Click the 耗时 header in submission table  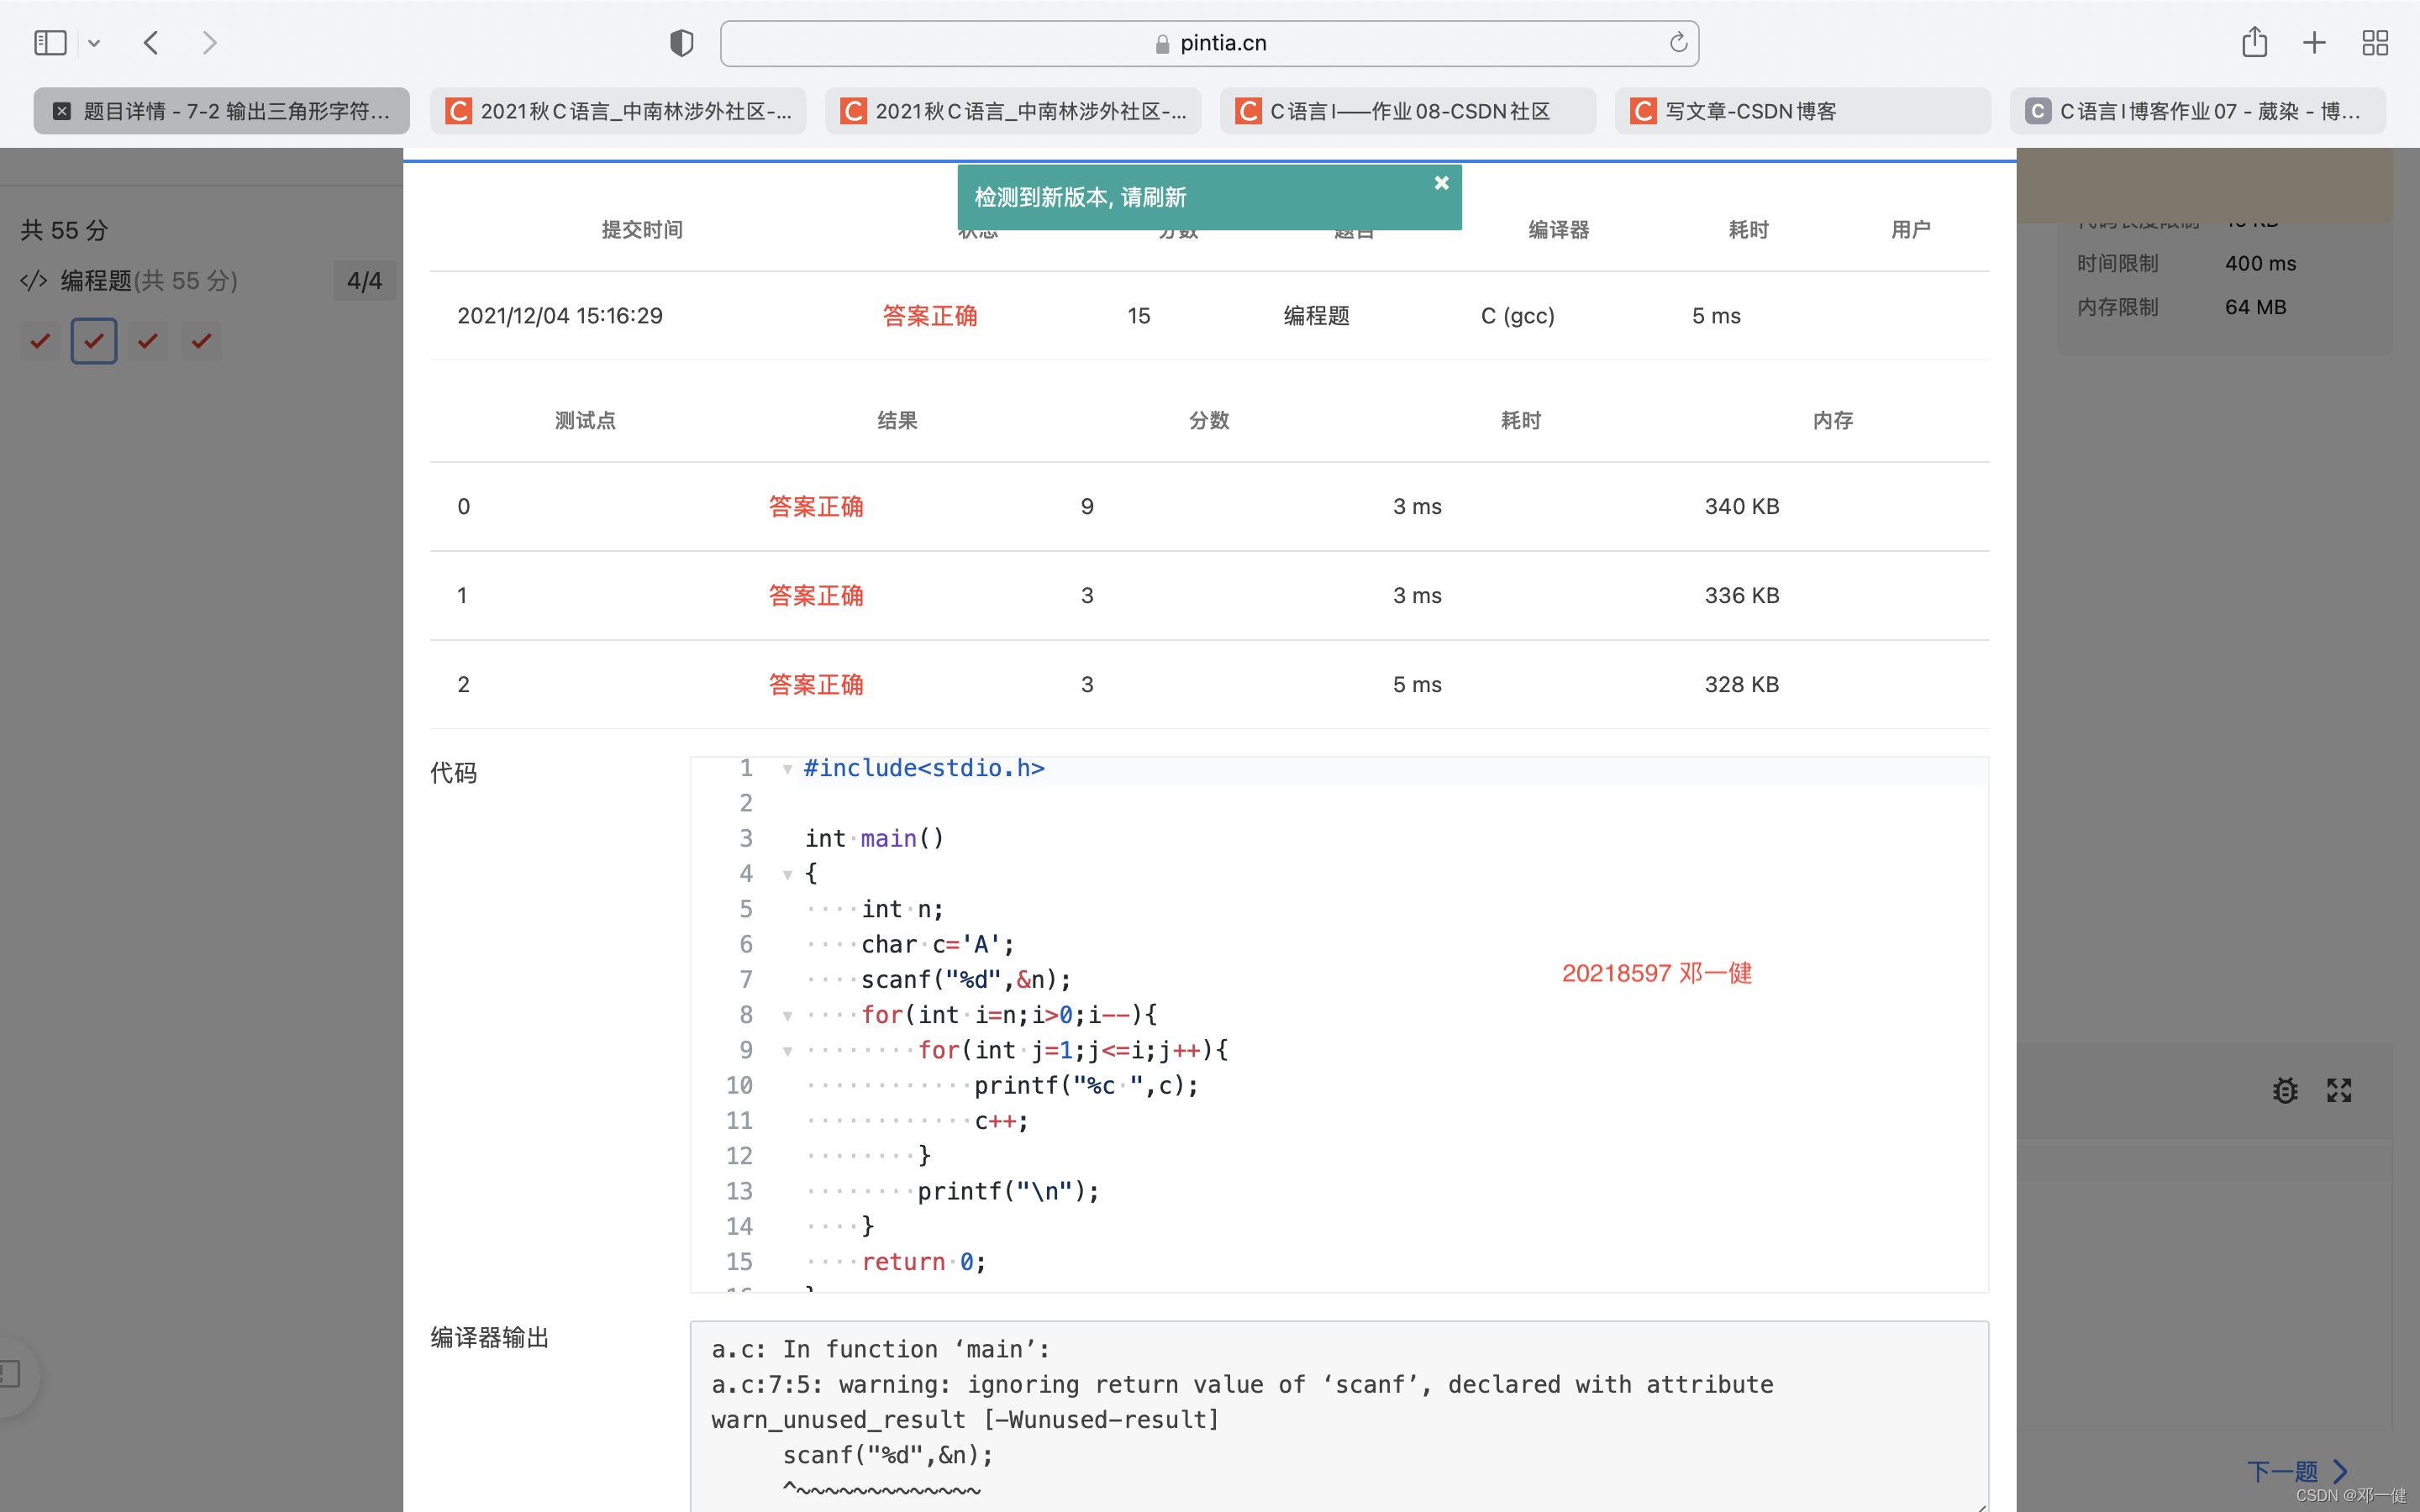pyautogui.click(x=1749, y=230)
